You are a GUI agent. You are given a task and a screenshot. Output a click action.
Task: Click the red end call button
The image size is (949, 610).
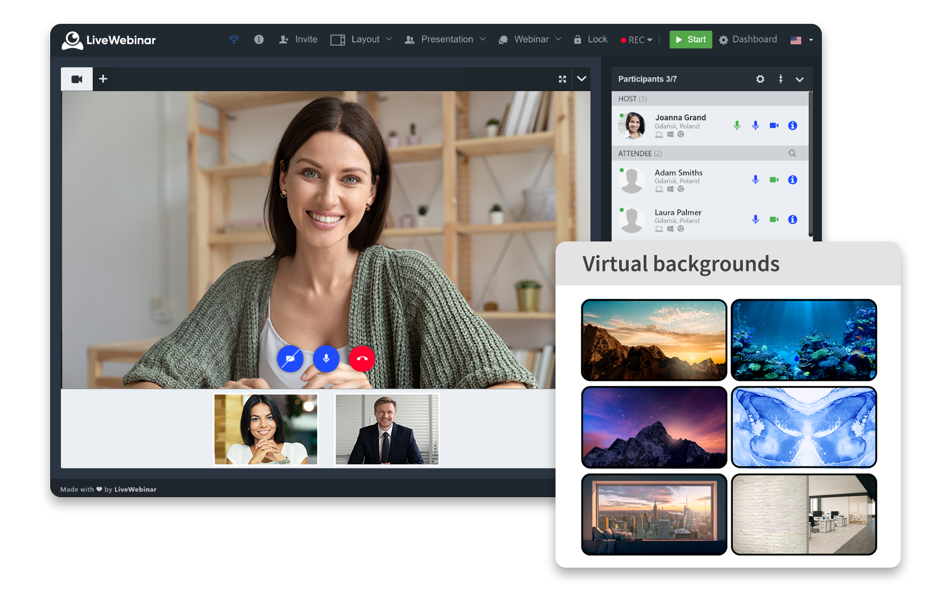[x=362, y=358]
